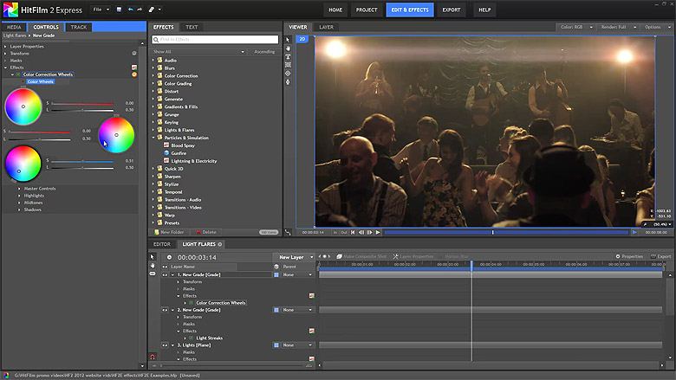
Task: Toggle visibility of layer 3 Lights
Action: pos(165,345)
